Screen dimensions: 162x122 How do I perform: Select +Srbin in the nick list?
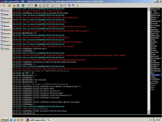(153, 77)
